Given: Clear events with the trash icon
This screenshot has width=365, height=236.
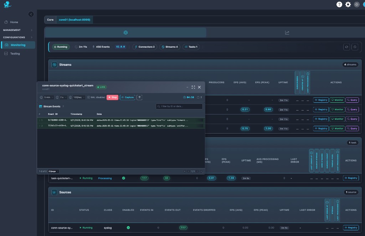Looking at the screenshot, I should tap(139, 97).
